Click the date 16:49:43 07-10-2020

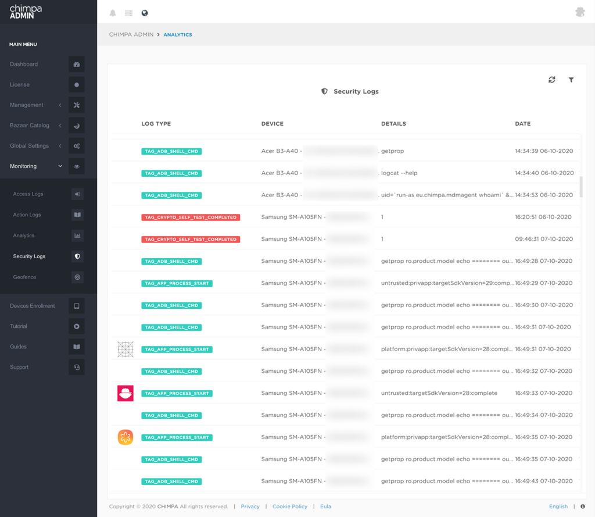tap(543, 482)
